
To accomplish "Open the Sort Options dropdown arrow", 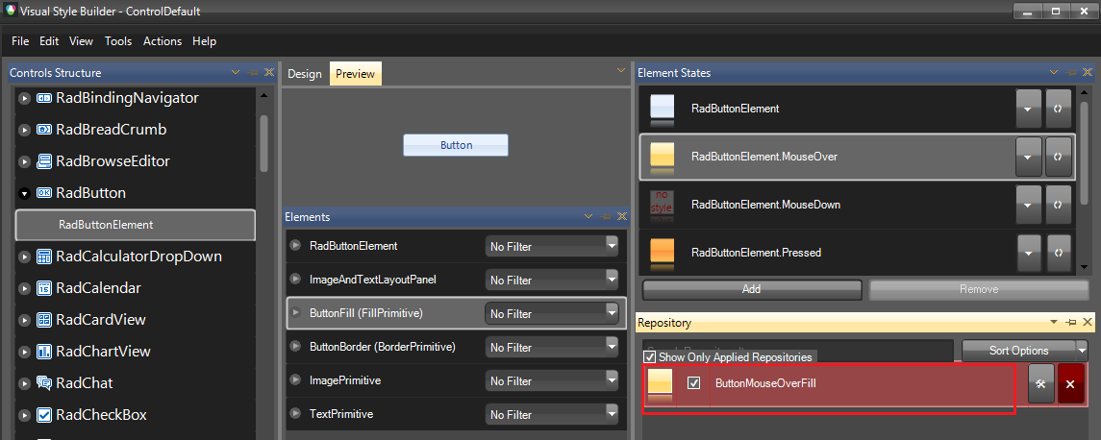I will pyautogui.click(x=1082, y=351).
